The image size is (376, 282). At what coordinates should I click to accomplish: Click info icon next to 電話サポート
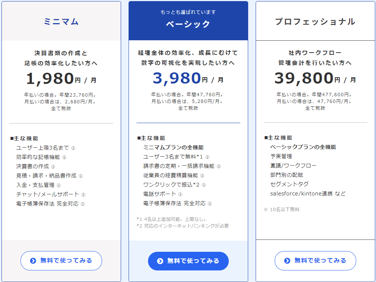[180, 194]
